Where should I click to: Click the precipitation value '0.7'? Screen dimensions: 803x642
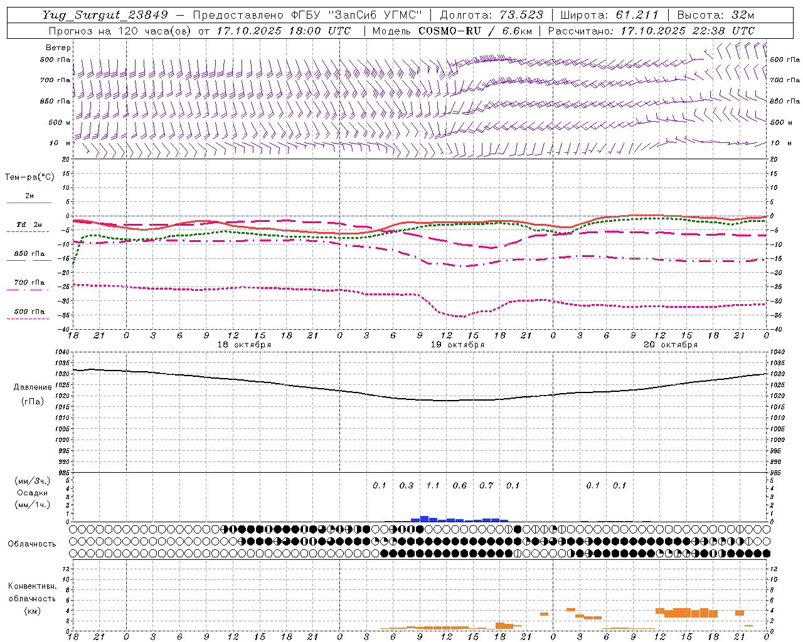tap(486, 485)
